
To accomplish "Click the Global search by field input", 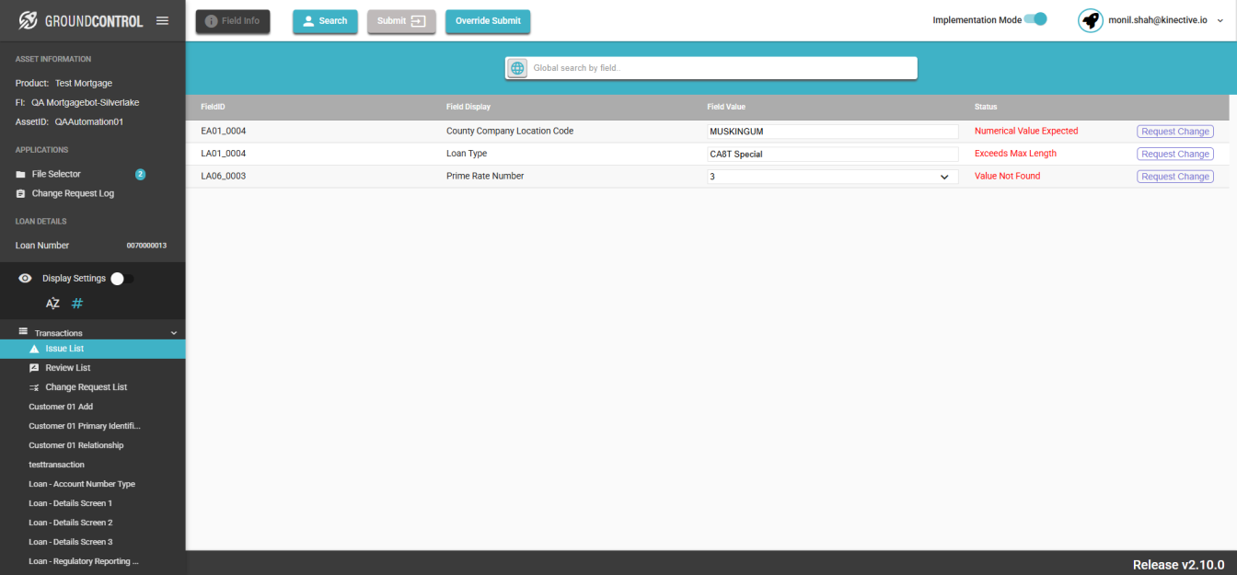I will click(x=722, y=68).
